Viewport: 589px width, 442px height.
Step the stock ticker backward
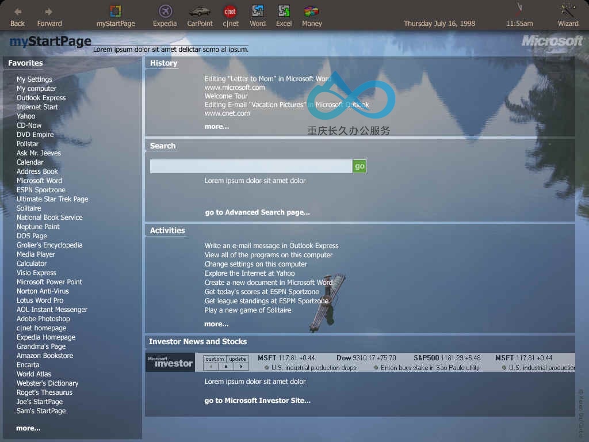211,367
